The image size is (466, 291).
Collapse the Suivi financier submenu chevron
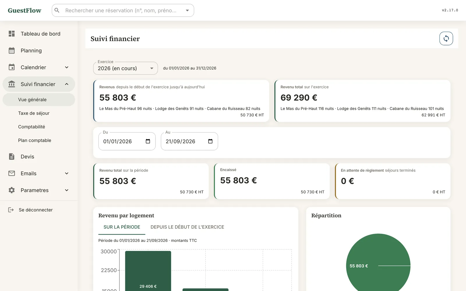[x=67, y=84]
